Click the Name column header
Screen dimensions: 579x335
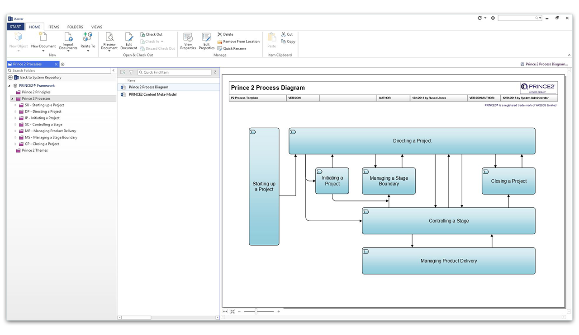[x=131, y=80]
